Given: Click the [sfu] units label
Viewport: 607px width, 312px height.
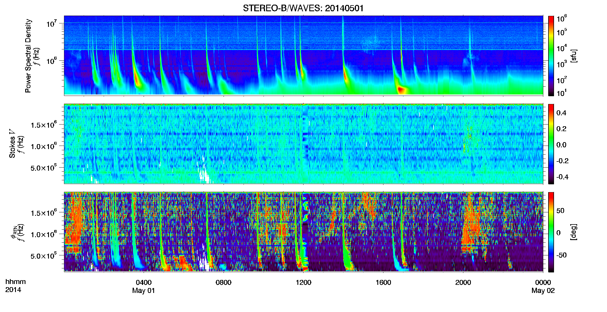Looking at the screenshot, I should pyautogui.click(x=574, y=56).
